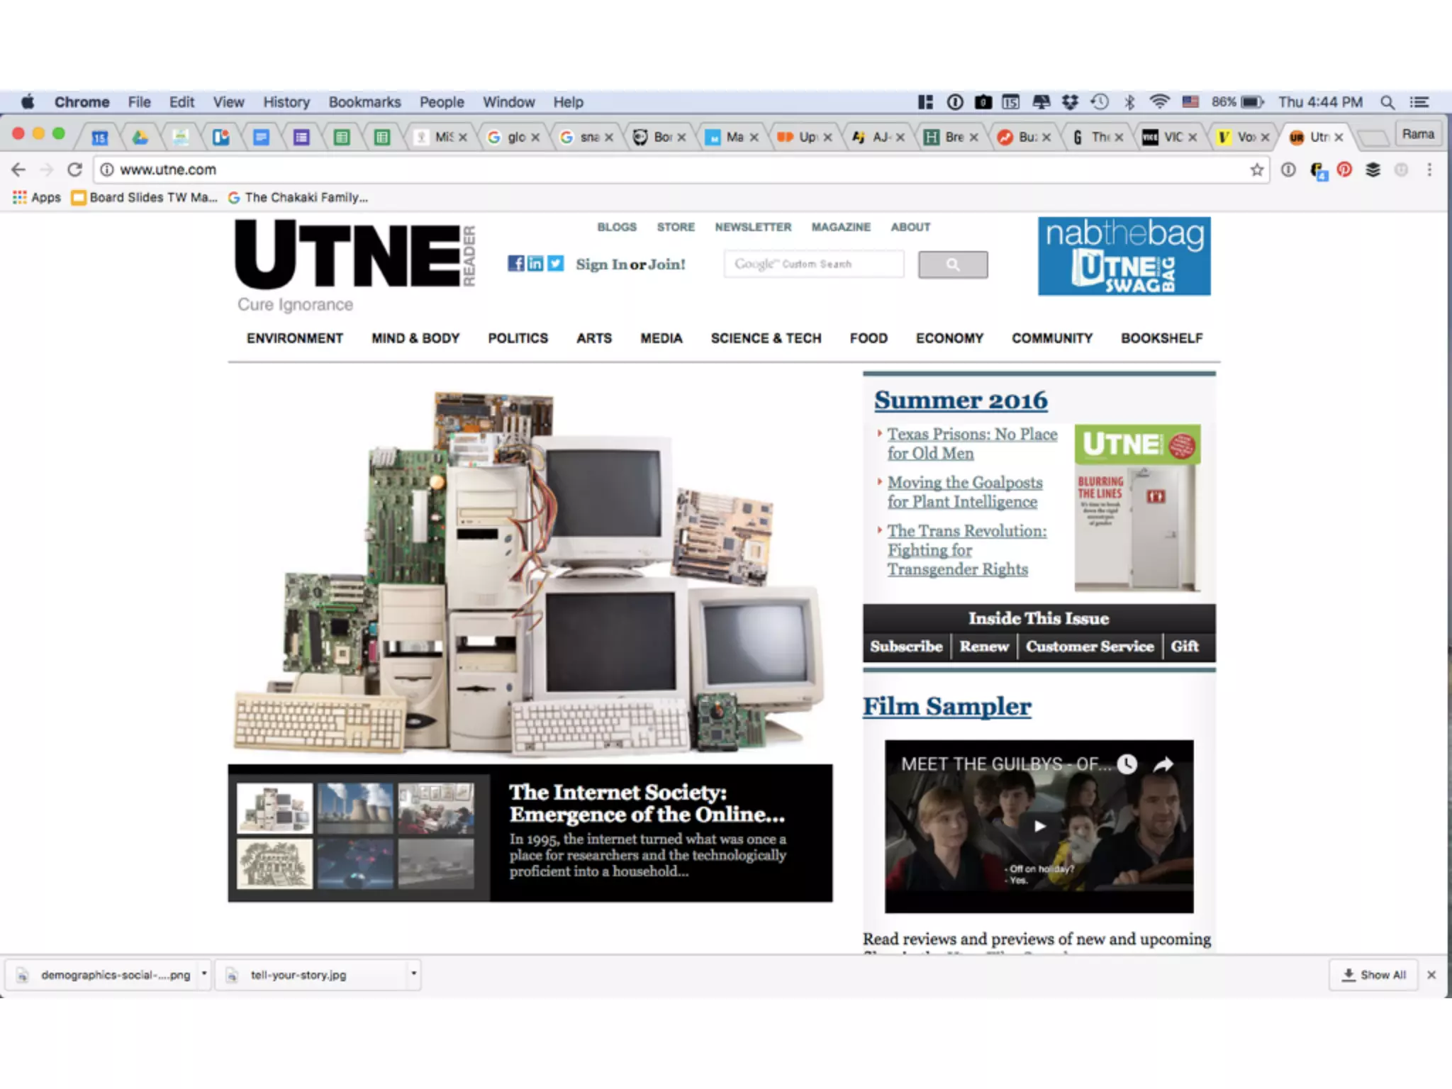
Task: Open the Bookmarks menu in menu bar
Action: tap(364, 102)
